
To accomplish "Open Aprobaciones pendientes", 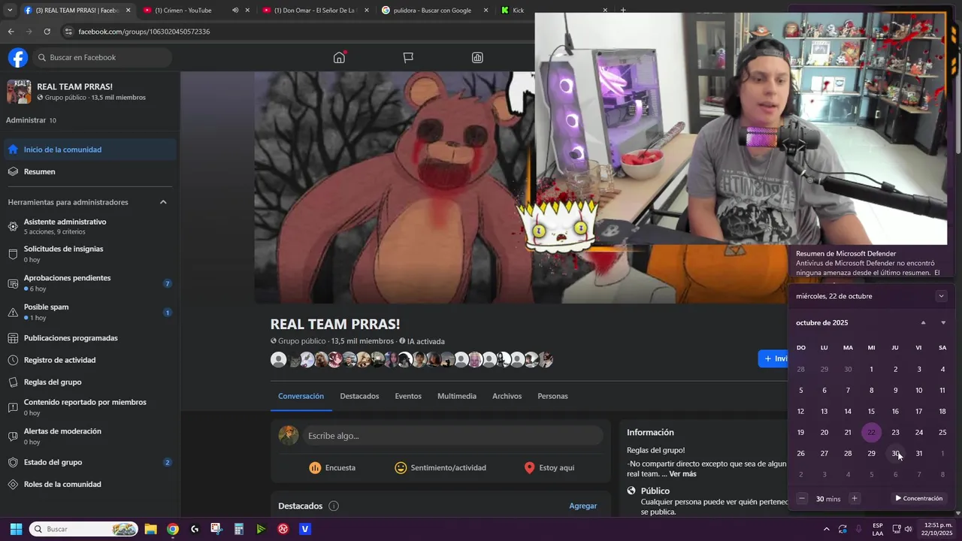I will click(90, 283).
